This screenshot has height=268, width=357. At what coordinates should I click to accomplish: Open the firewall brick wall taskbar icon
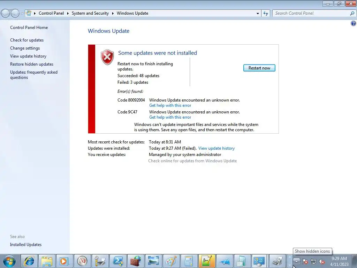136,261
